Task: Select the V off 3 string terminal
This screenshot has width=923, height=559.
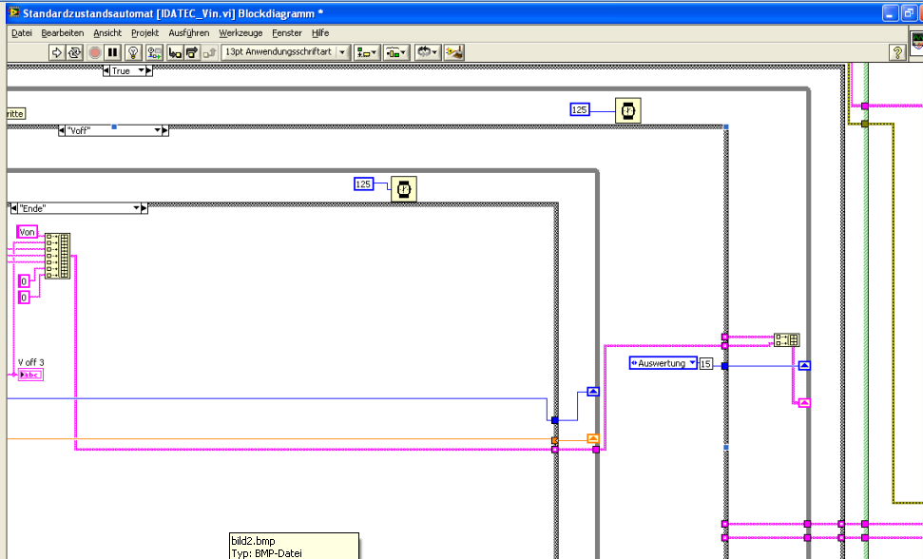Action: click(x=30, y=375)
